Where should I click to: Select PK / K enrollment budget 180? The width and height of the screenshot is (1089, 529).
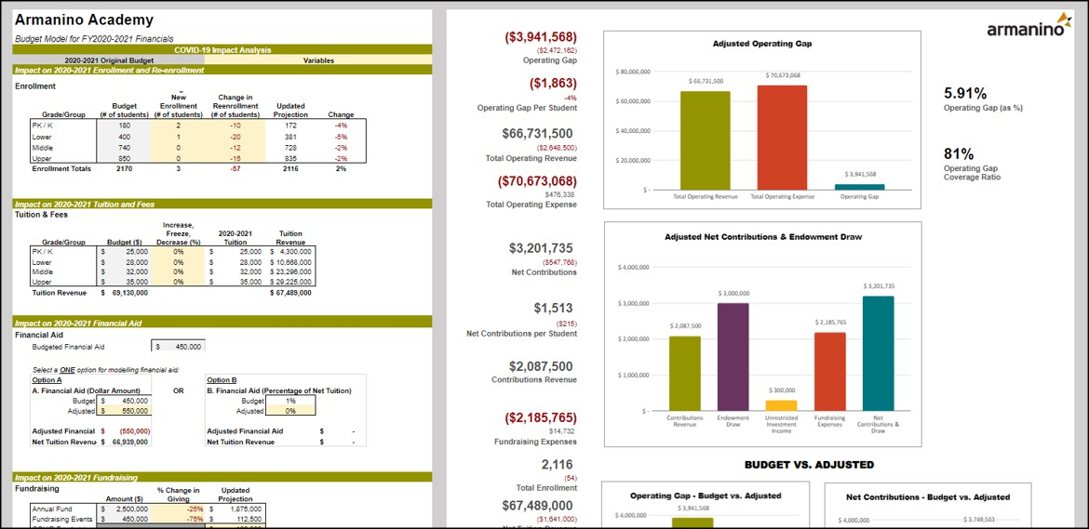coord(124,126)
